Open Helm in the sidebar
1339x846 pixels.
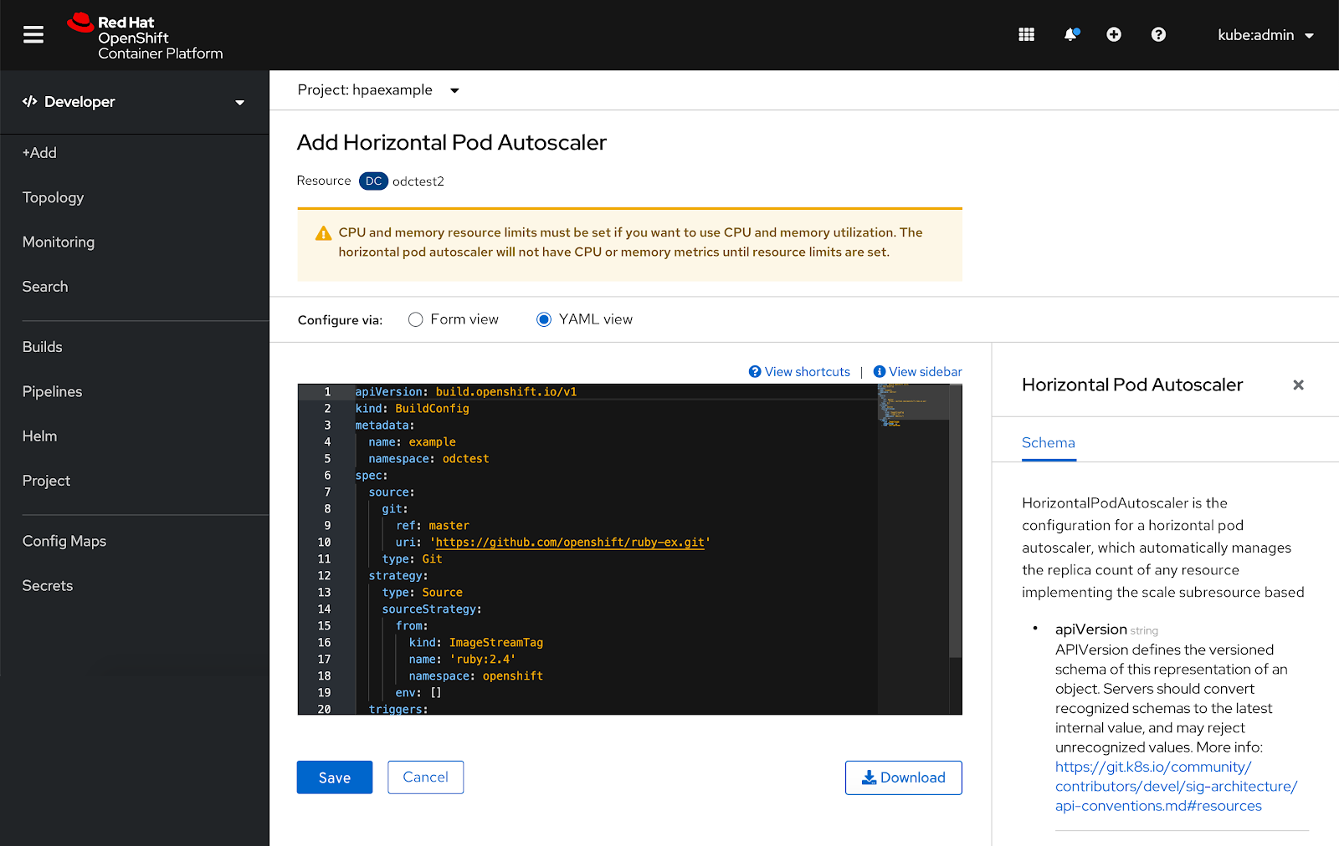(x=39, y=436)
